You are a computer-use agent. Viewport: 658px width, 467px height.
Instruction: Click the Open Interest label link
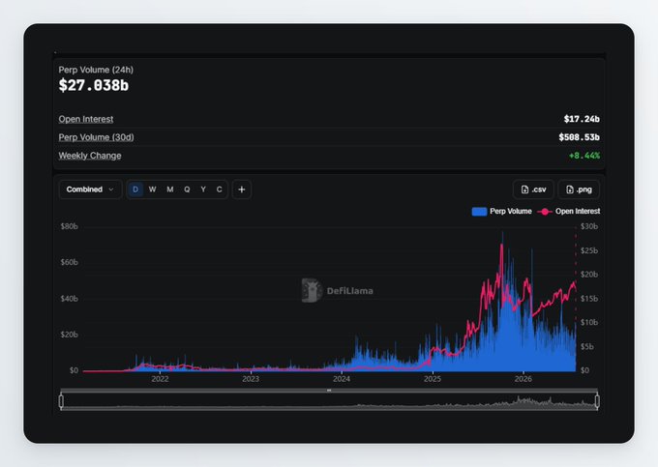click(x=86, y=119)
